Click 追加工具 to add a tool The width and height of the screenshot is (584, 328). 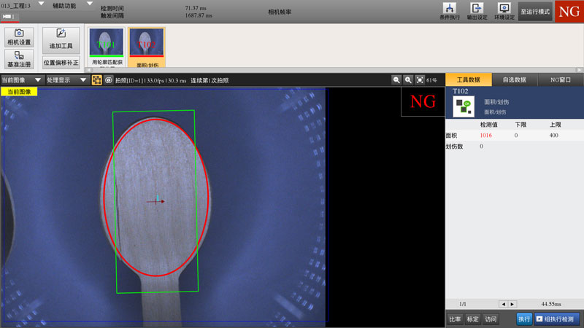point(61,38)
